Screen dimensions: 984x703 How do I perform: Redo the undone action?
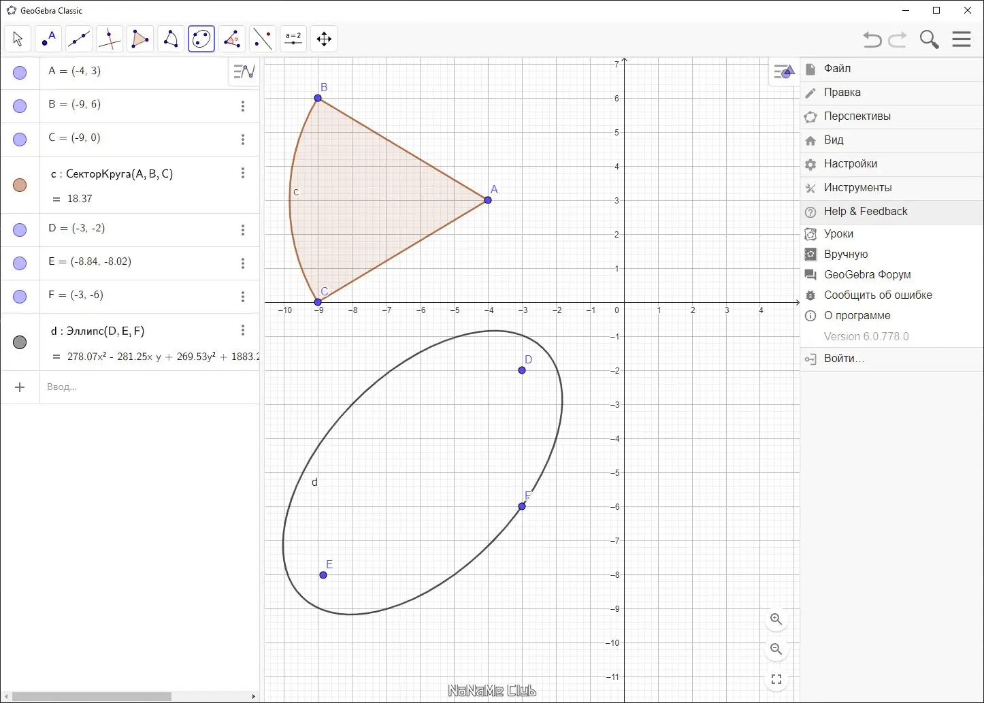(x=898, y=39)
